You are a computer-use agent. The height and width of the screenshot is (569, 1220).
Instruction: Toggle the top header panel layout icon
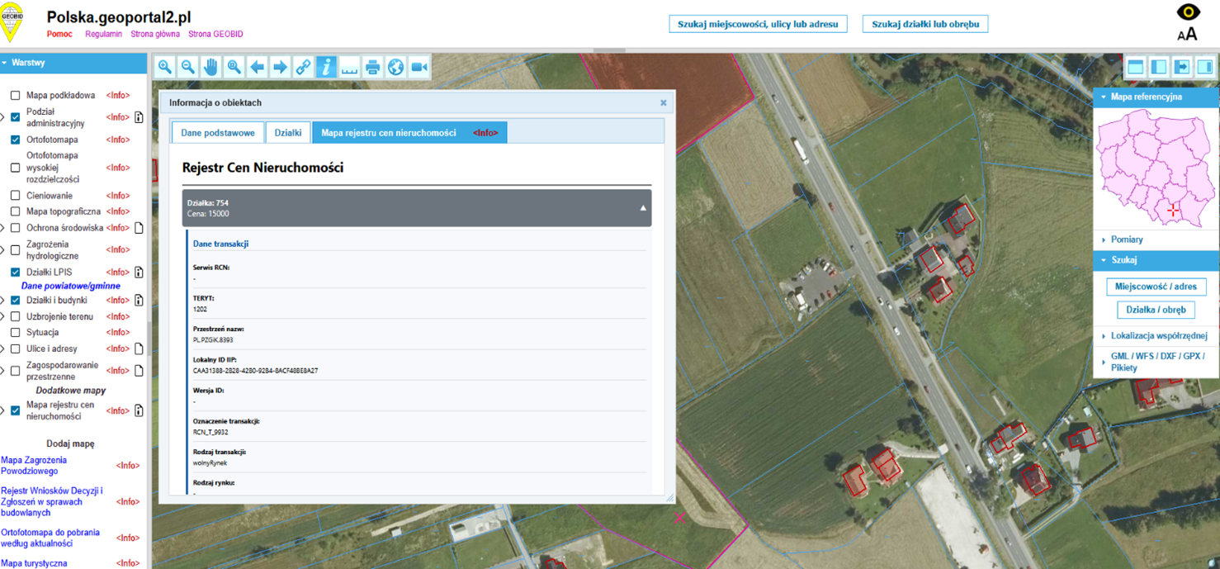point(1136,67)
